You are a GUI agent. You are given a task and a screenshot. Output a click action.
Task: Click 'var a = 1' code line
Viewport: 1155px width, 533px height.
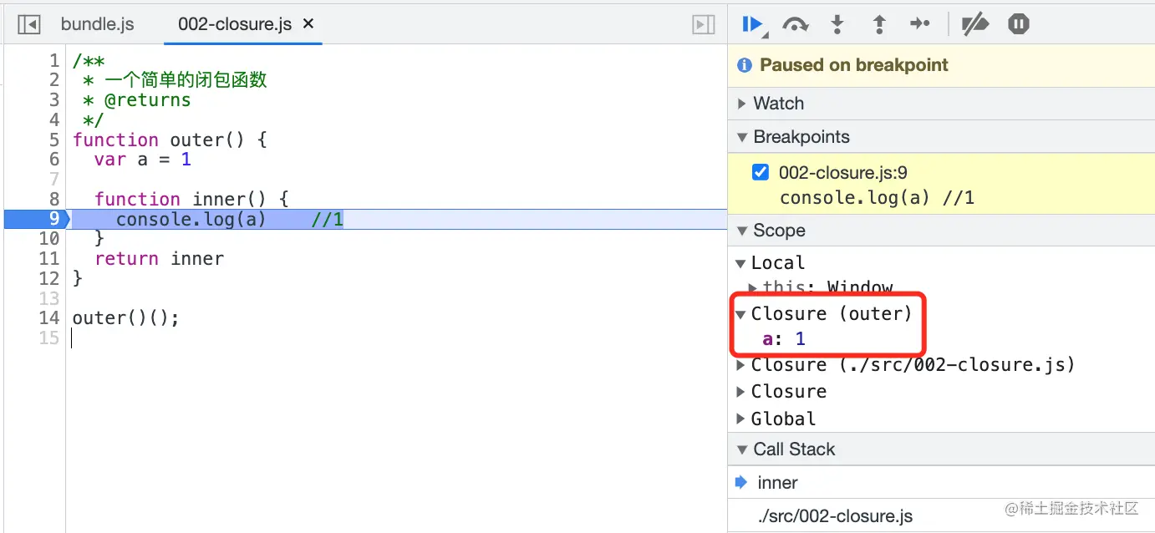143,160
